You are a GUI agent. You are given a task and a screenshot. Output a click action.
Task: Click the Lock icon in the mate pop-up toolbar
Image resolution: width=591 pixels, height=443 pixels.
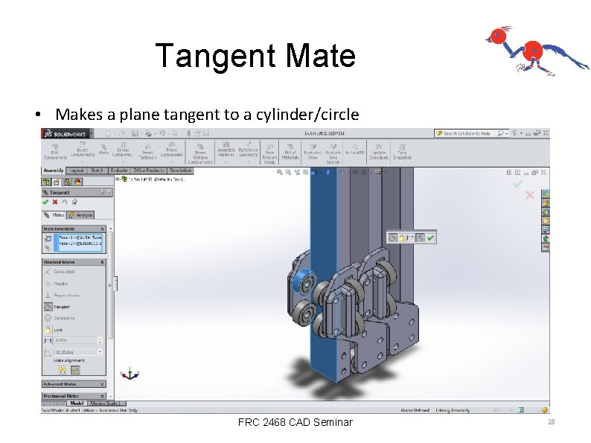click(x=401, y=238)
